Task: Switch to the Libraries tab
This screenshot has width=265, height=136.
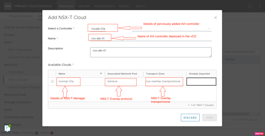Action: click(x=84, y=6)
